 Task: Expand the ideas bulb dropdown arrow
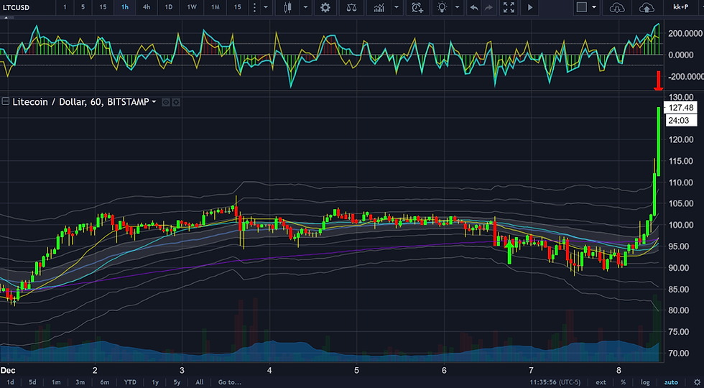457,7
